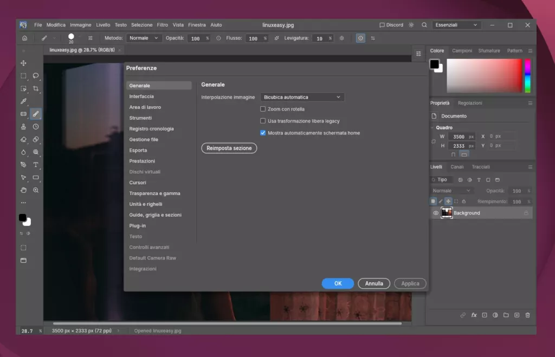Select the Rectangular Marquee tool
Viewport: 555px width, 357px height.
pyautogui.click(x=23, y=76)
